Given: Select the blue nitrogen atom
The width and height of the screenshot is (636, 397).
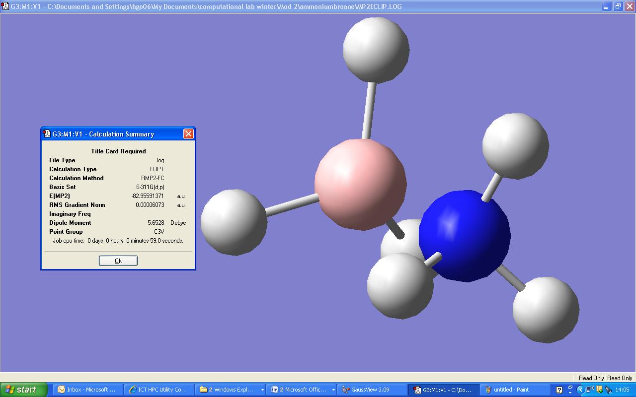Looking at the screenshot, I should (x=464, y=236).
